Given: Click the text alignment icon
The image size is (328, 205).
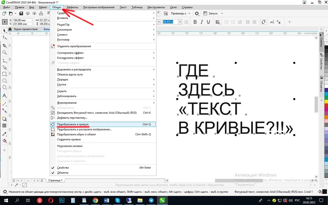Looking at the screenshot, I should pyautogui.click(x=218, y=22).
